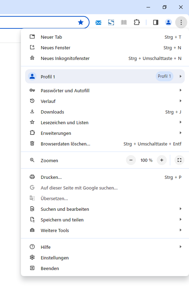Screen dimensions: 189x291
Task: Decrease zoom with the minus button
Action: tap(131, 160)
